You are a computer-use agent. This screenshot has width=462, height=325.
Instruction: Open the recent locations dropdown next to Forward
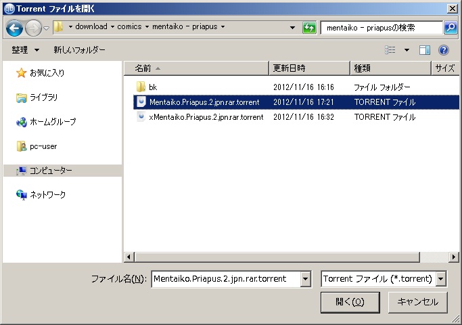tap(46, 28)
